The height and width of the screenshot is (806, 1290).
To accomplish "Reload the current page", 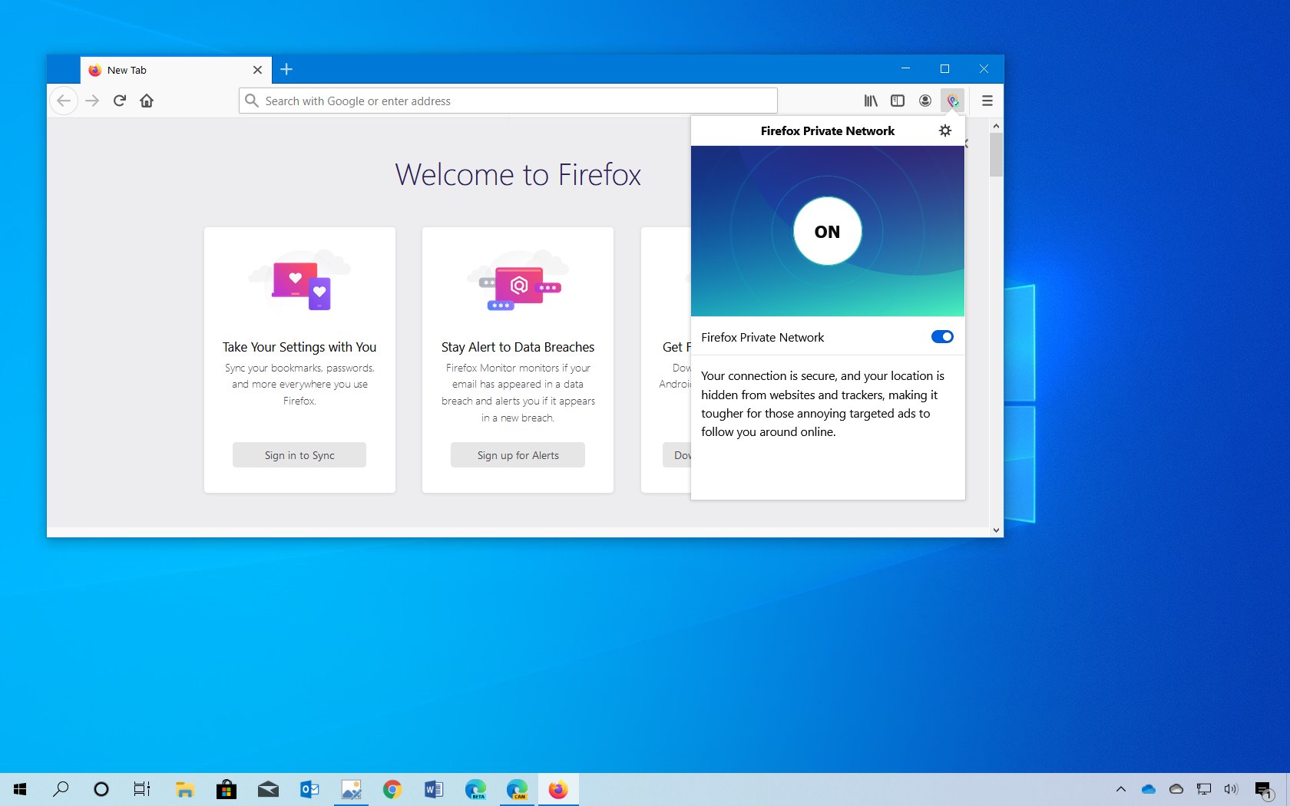I will (x=120, y=101).
